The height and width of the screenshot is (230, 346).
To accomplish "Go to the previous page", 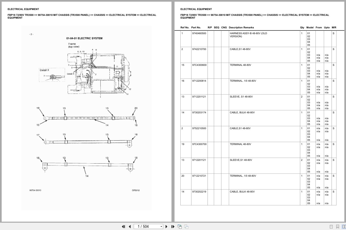I will click(130, 226).
